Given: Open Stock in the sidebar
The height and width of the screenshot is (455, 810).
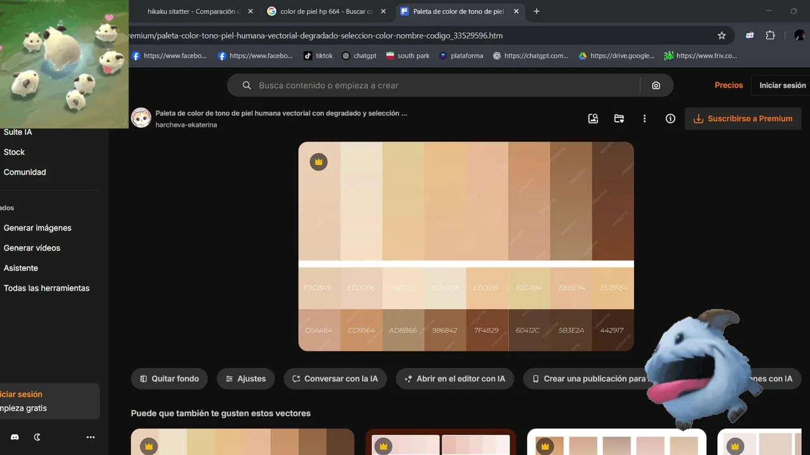Looking at the screenshot, I should point(14,152).
